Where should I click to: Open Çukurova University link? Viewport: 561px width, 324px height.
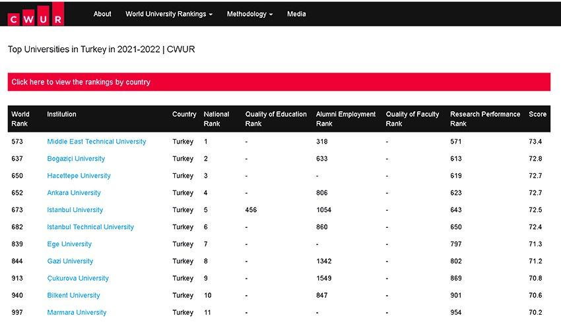tap(78, 279)
